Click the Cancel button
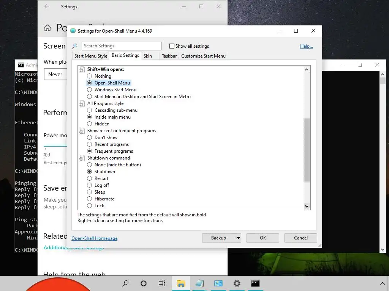Screen dimensions: 389x291 (x=301, y=238)
